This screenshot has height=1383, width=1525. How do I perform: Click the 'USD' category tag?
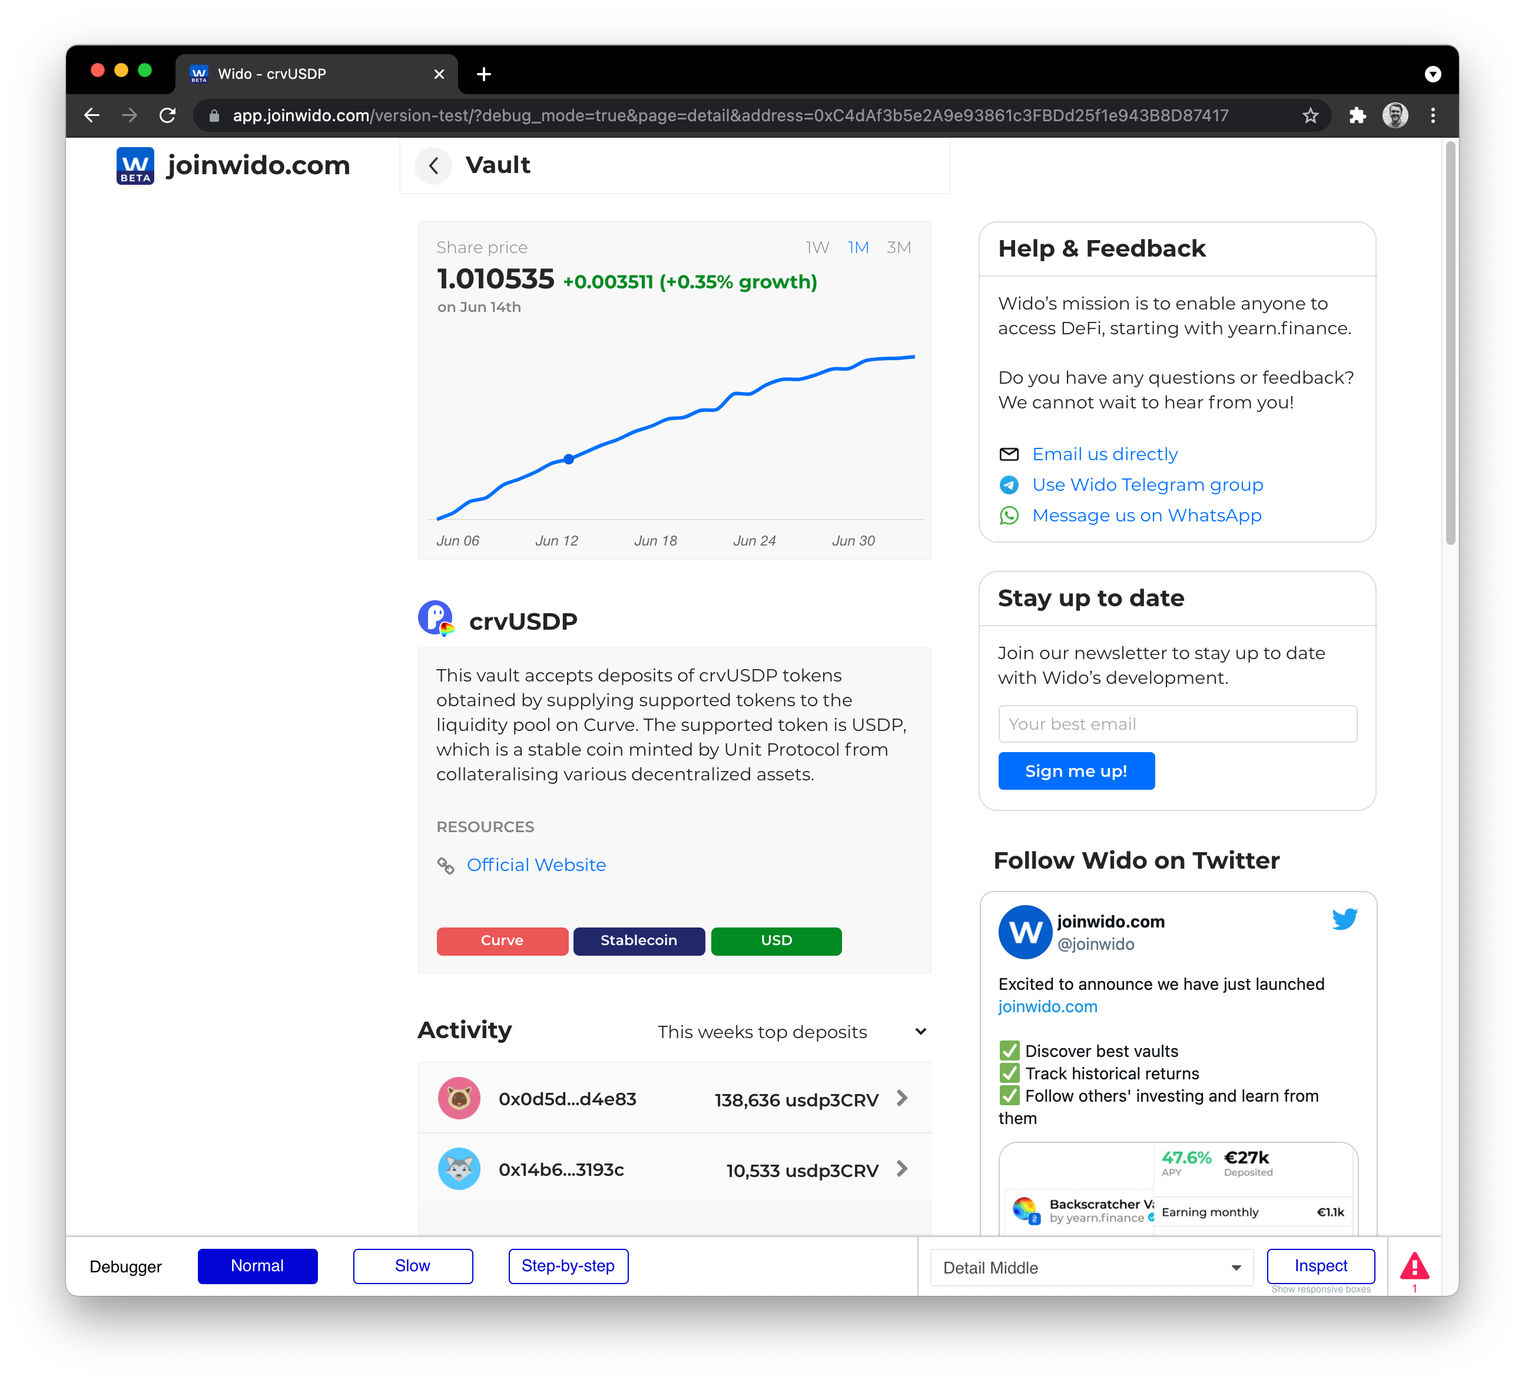tap(776, 940)
